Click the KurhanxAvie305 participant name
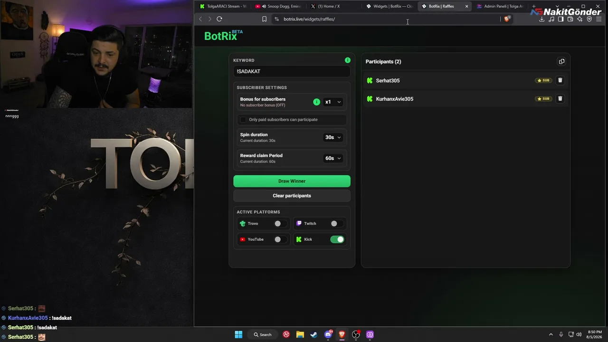 pos(395,99)
